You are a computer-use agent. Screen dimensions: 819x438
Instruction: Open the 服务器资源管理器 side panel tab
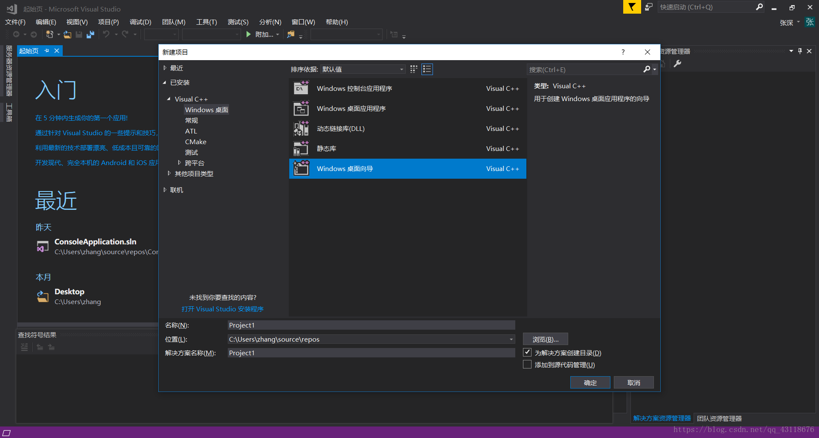[x=9, y=71]
